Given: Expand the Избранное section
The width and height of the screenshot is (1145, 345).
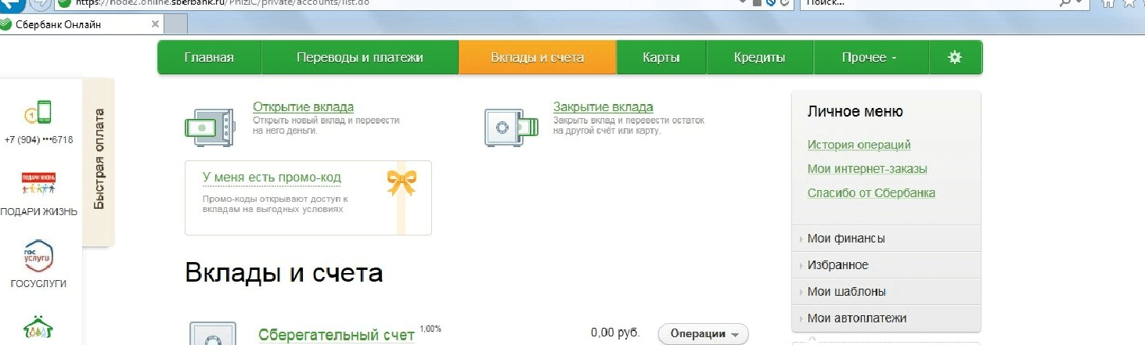Looking at the screenshot, I should click(x=886, y=265).
